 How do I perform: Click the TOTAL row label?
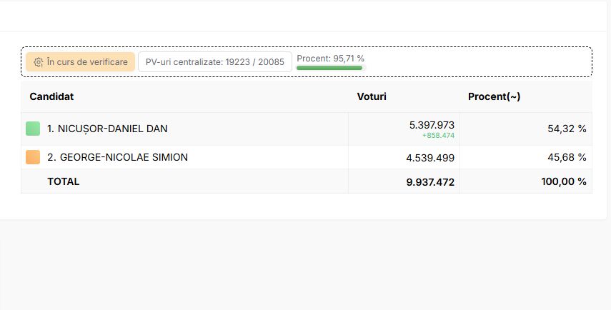(63, 181)
